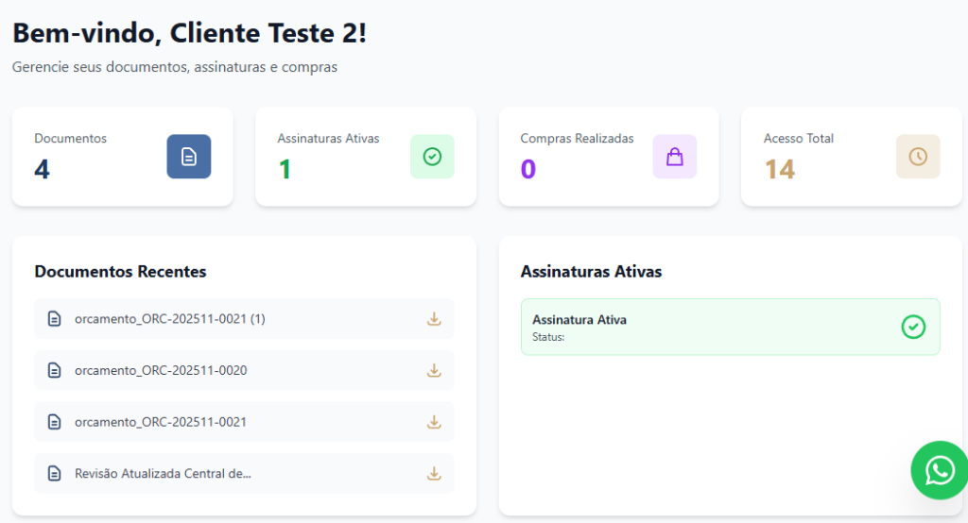Click the Assinaturas Ativas panel heading

coord(591,272)
